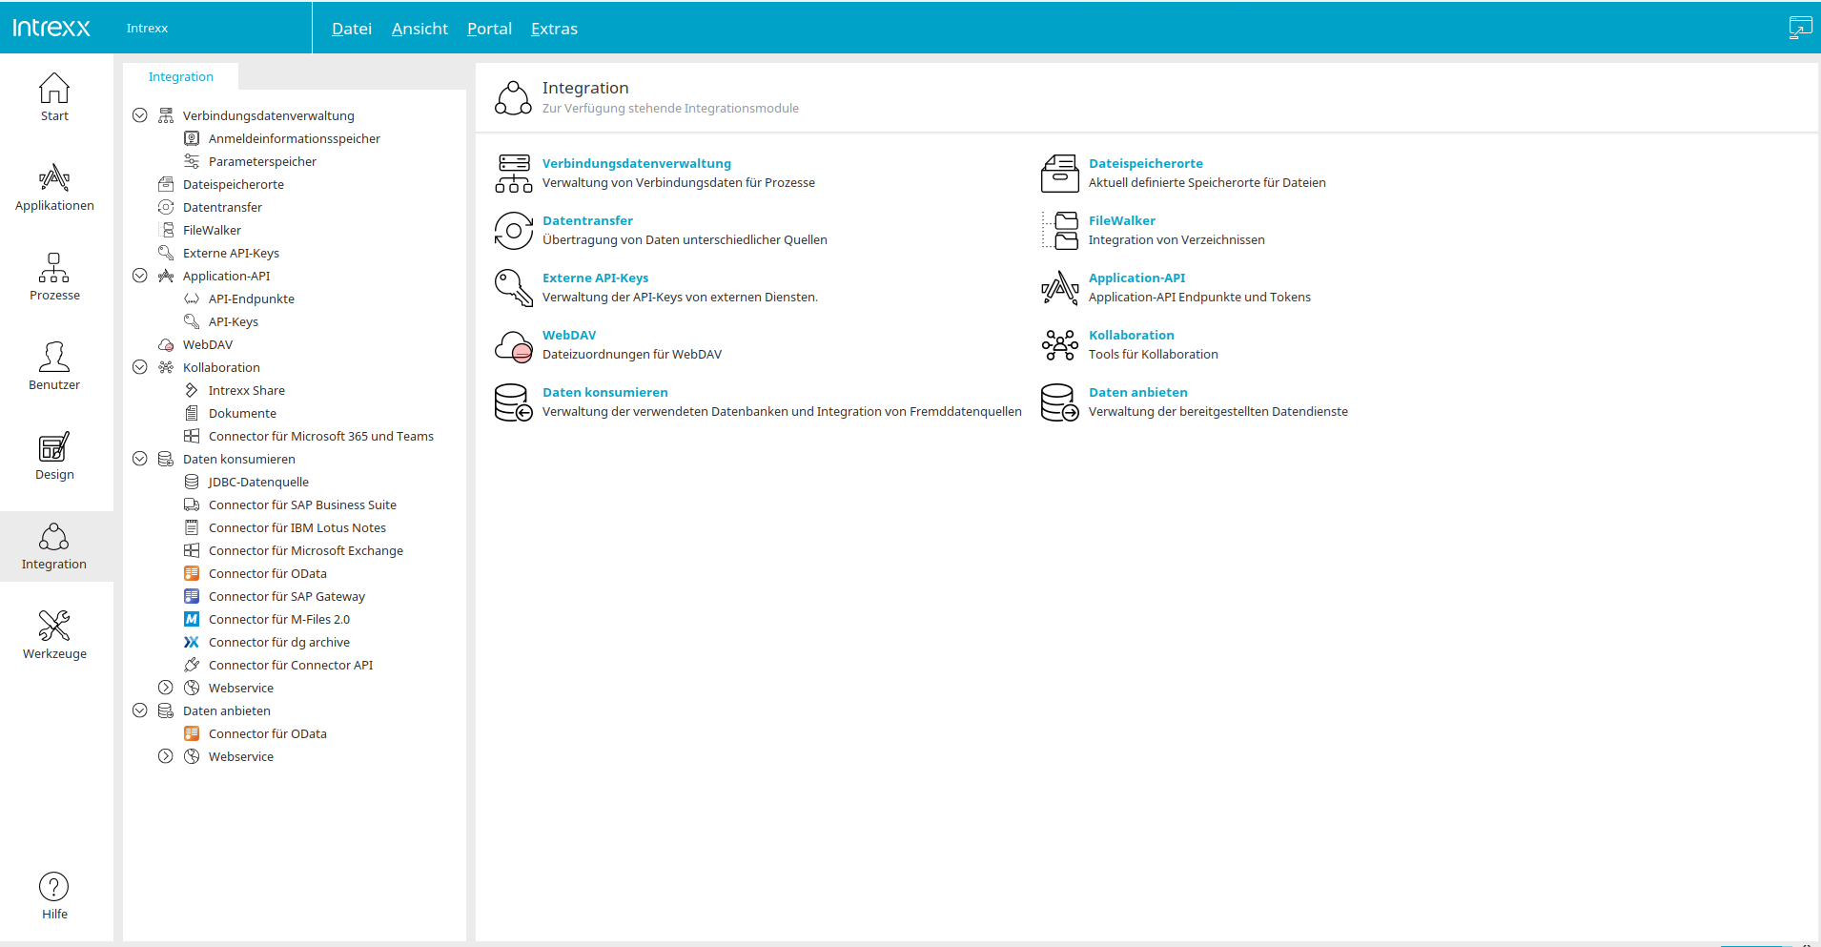
Task: Click the dg archive connector icon
Action: (x=192, y=642)
